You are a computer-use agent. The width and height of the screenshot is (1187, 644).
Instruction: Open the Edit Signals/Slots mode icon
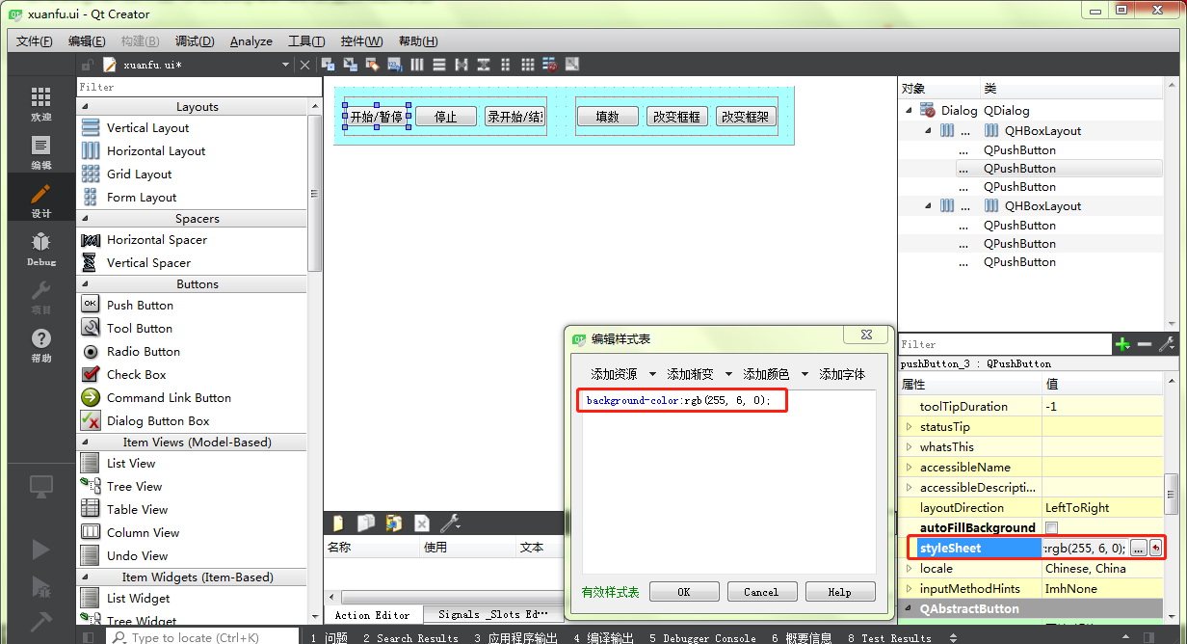pos(350,64)
